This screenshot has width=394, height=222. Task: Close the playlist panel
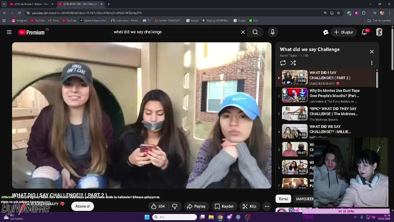[x=372, y=51]
